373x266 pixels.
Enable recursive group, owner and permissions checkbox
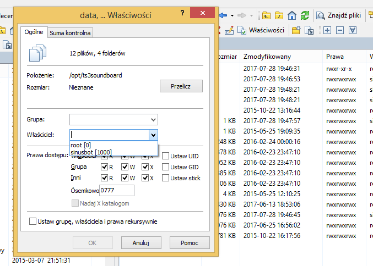pos(33,221)
